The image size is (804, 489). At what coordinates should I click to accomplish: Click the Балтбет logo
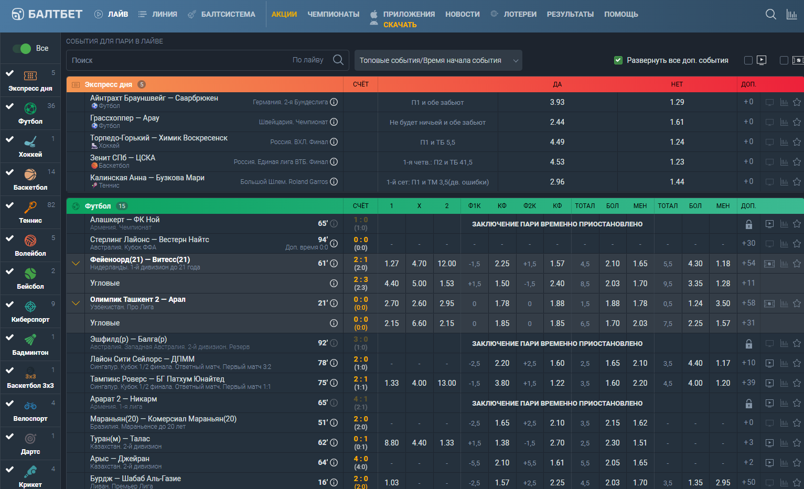click(x=47, y=14)
